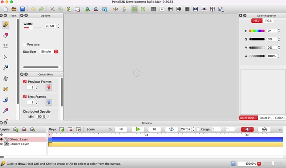The height and width of the screenshot is (168, 286).
Task: Add a new keyframe
Action: [x=62, y=129]
